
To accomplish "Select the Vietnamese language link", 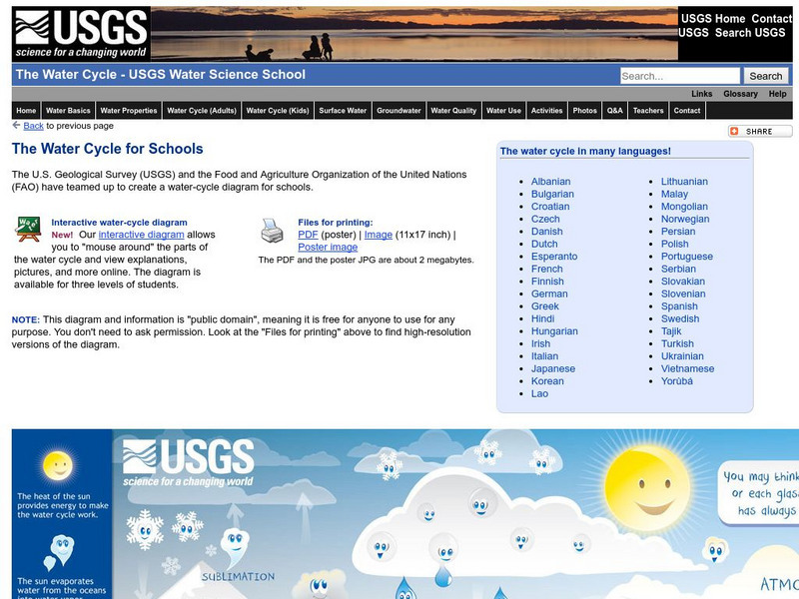I will [687, 368].
